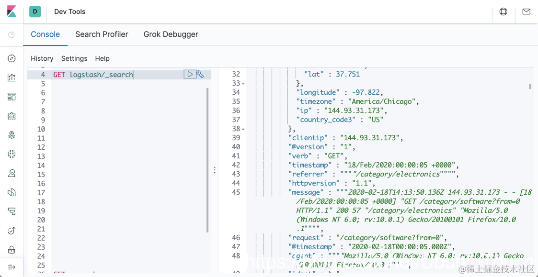Screen dimensions: 538x277
Task: Open SIEM lock icon in sidebar
Action: [x=11, y=249]
